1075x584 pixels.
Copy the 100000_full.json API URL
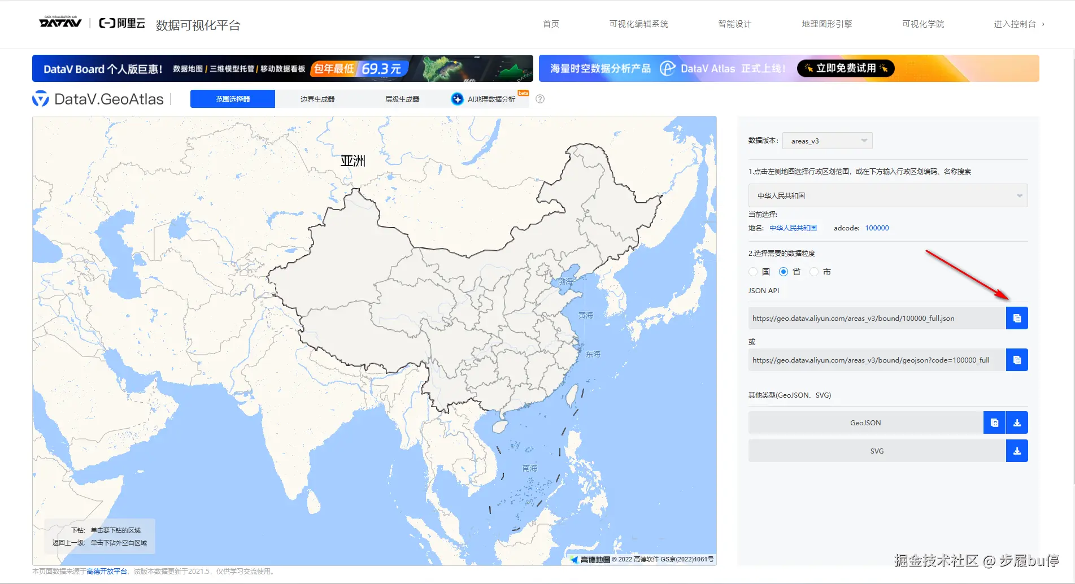click(x=1017, y=318)
